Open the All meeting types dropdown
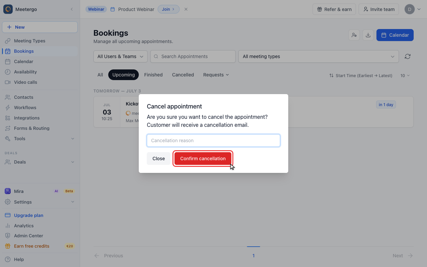427x267 pixels. click(319, 56)
